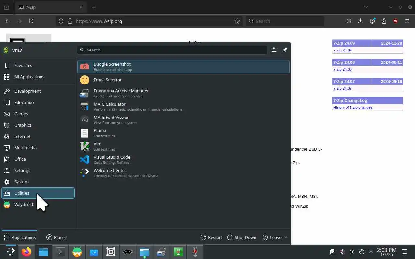Open Emoji Selector
The image size is (415, 259).
[x=183, y=80]
